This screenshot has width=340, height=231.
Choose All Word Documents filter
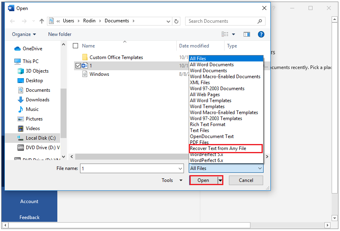pyautogui.click(x=226, y=65)
